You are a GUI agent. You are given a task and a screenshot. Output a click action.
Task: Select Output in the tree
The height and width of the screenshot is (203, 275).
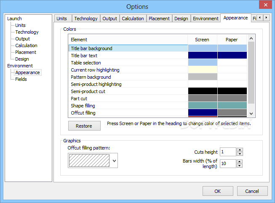pos(22,39)
